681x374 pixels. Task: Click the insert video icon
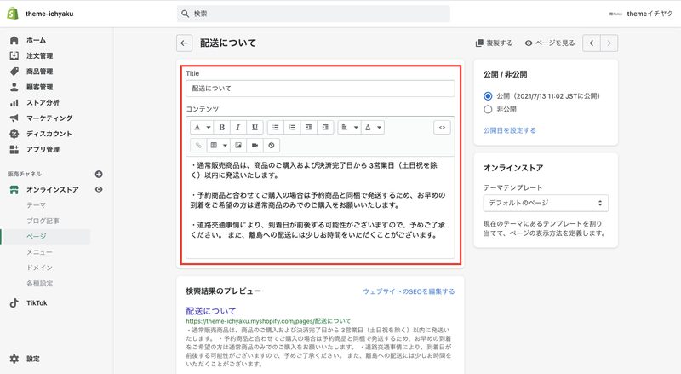pyautogui.click(x=255, y=145)
